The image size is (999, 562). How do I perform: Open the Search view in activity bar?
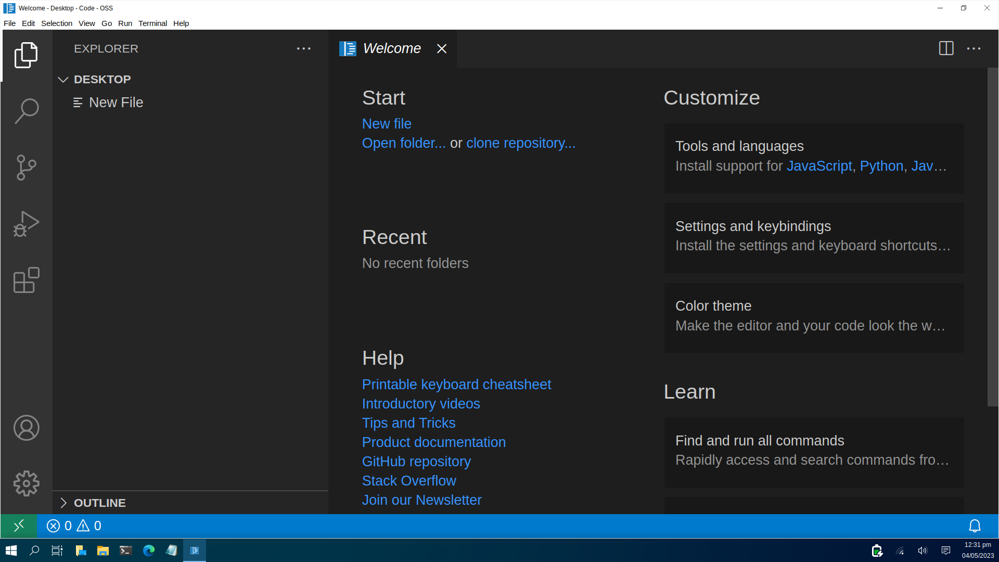(27, 111)
